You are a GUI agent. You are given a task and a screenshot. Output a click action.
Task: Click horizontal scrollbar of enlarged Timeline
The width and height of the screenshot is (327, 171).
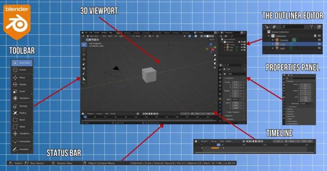[255, 153]
